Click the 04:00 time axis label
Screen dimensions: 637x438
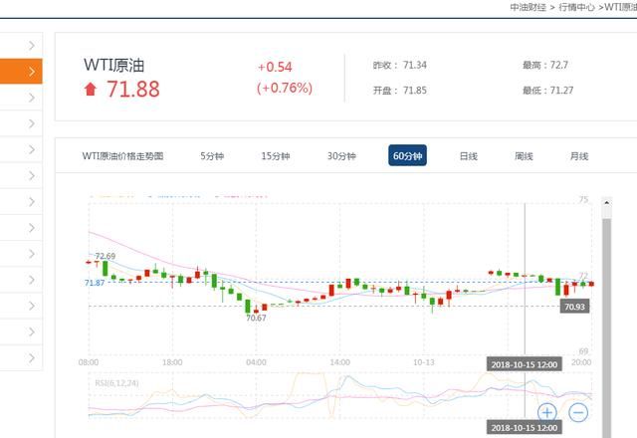pyautogui.click(x=257, y=362)
